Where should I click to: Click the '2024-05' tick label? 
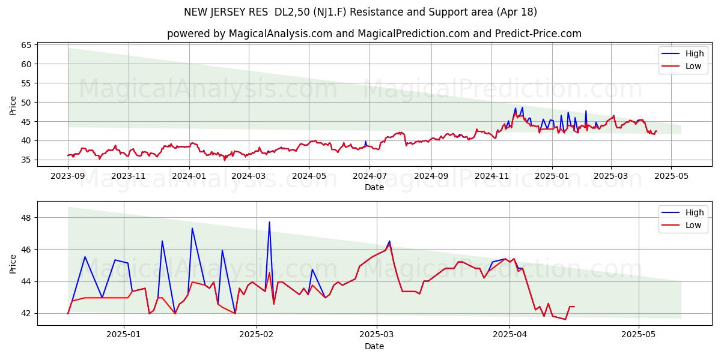pos(309,176)
